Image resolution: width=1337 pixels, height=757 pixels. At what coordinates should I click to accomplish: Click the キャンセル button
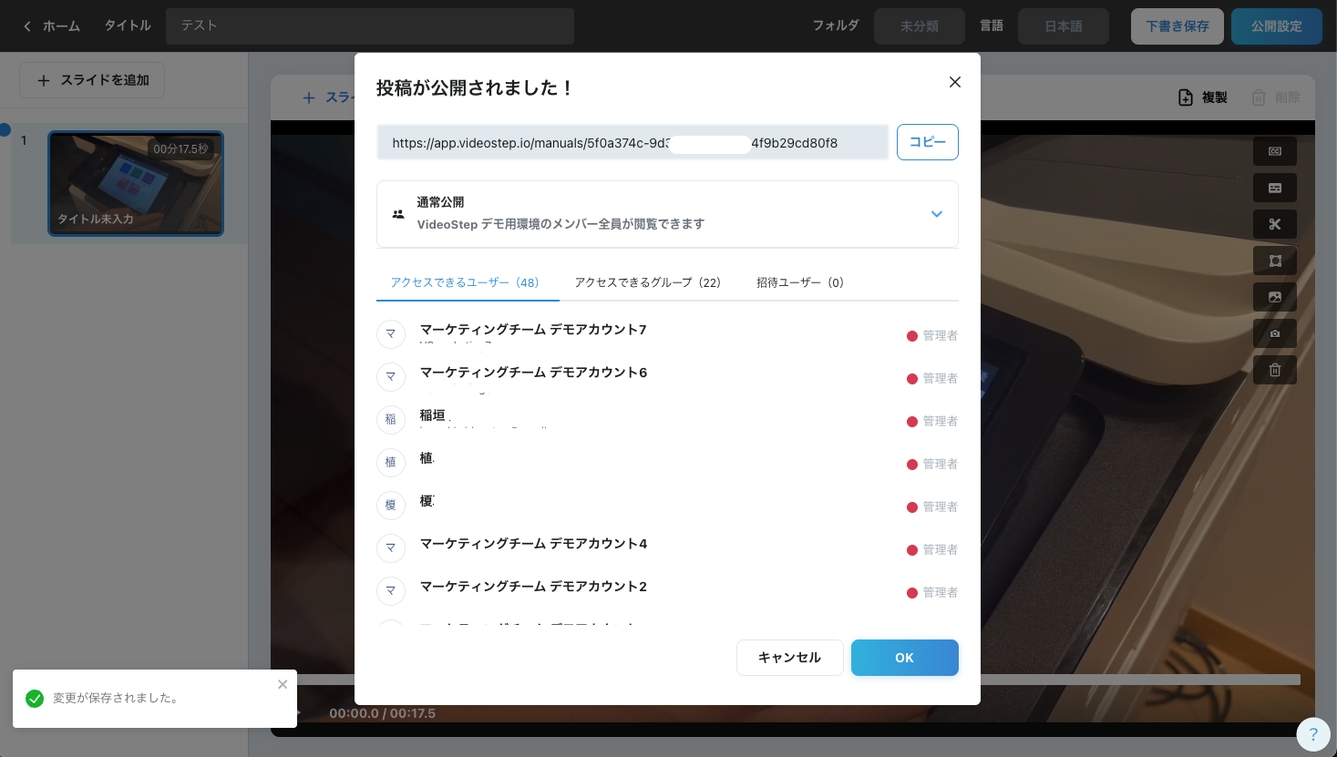(789, 658)
